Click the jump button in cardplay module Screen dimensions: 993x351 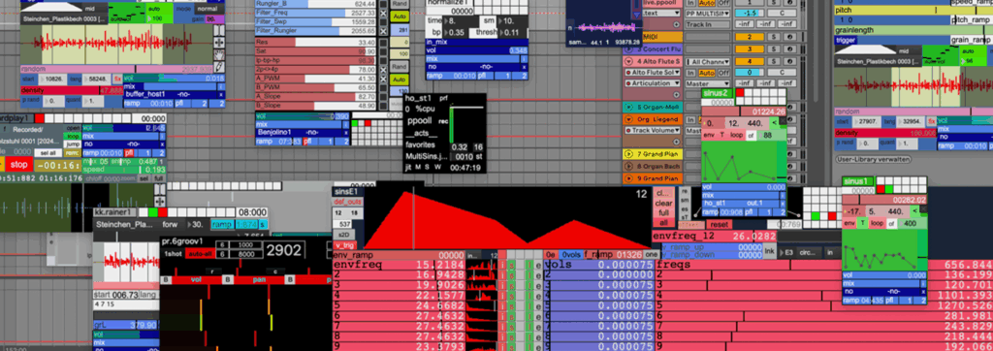click(x=74, y=144)
